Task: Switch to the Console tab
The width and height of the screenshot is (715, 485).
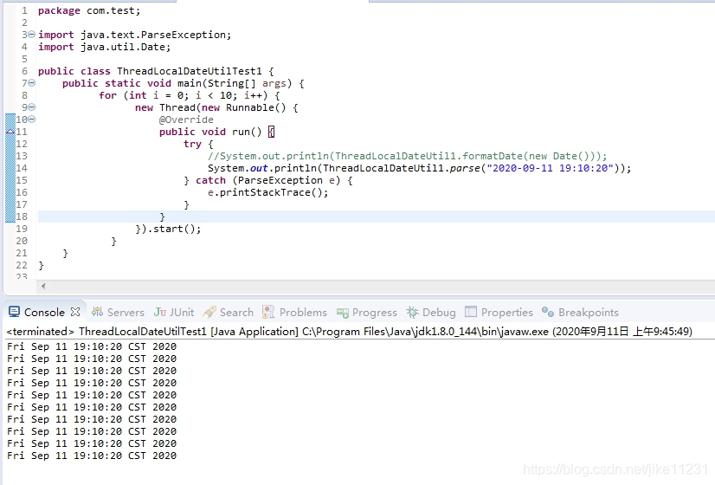Action: coord(44,312)
